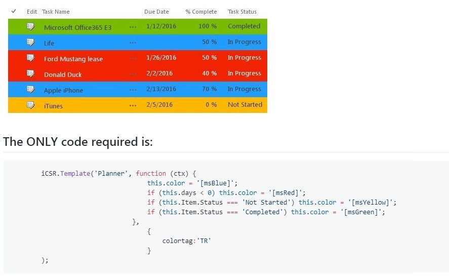The height and width of the screenshot is (276, 449).
Task: Click In Progress status for Ford Mustang lease
Action: click(x=244, y=58)
